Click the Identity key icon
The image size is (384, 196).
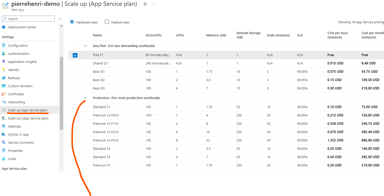click(x=4, y=70)
